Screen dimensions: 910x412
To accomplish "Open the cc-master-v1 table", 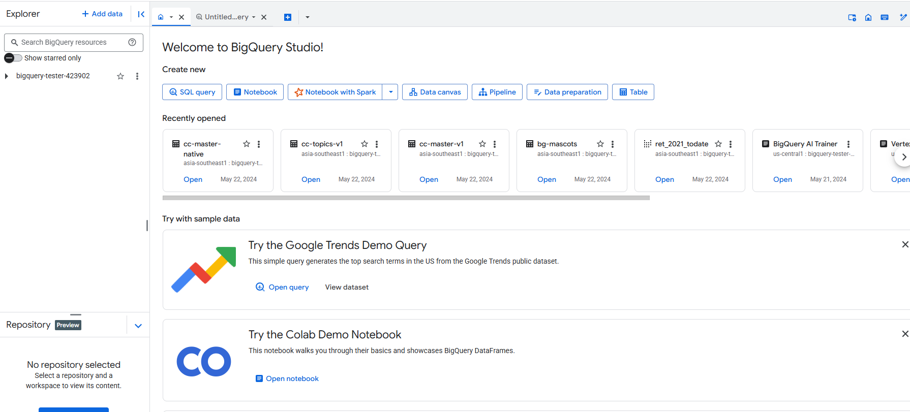I will click(429, 179).
